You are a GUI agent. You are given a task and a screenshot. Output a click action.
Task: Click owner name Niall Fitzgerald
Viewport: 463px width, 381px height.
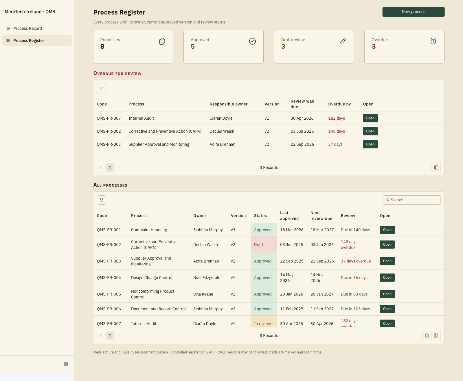coord(207,278)
